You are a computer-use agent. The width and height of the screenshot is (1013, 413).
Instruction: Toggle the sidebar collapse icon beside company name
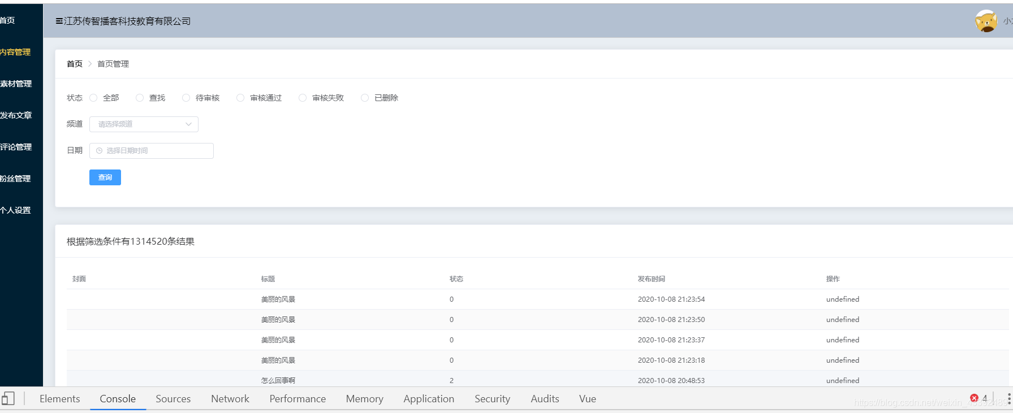(59, 21)
